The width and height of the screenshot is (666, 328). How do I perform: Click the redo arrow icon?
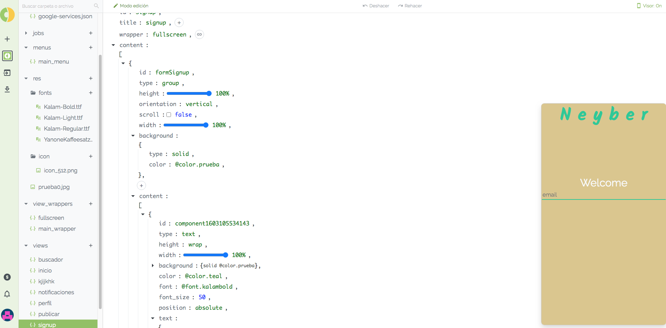pos(400,6)
